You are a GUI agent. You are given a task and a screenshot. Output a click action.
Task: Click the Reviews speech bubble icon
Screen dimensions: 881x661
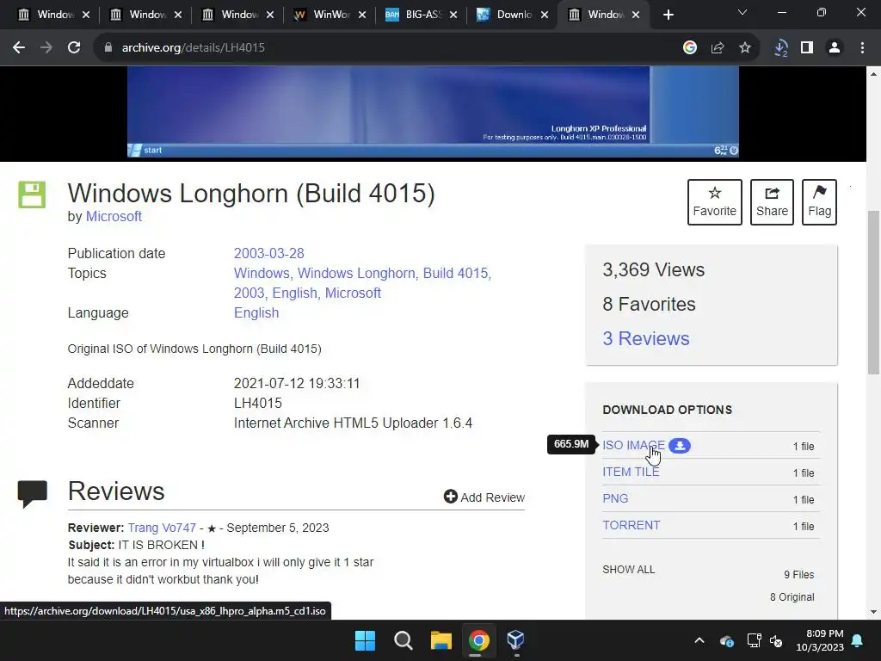32,494
